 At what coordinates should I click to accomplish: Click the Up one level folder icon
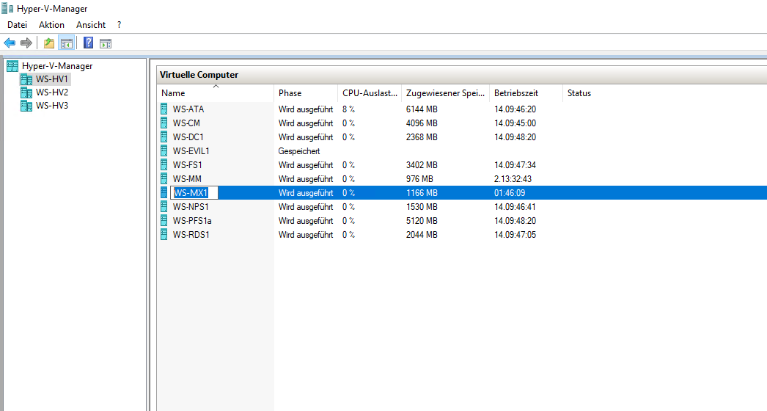click(49, 43)
